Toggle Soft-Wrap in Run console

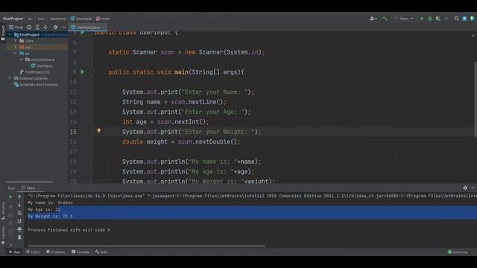[19, 213]
